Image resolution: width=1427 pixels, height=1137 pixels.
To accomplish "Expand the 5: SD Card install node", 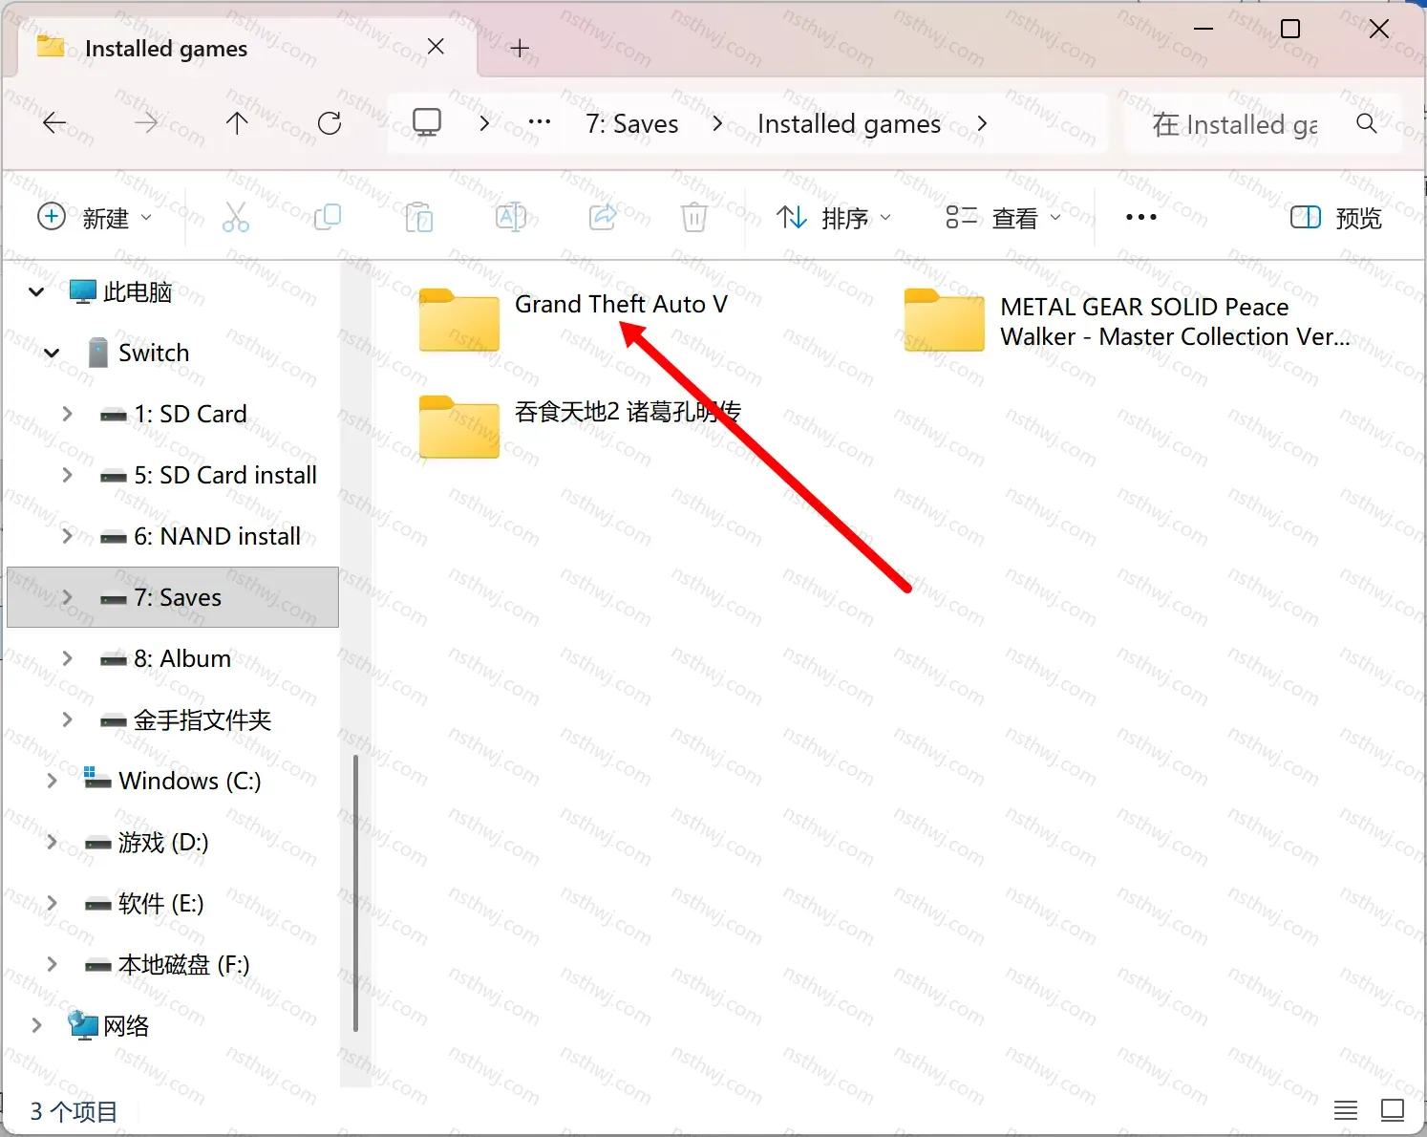I will coord(67,475).
